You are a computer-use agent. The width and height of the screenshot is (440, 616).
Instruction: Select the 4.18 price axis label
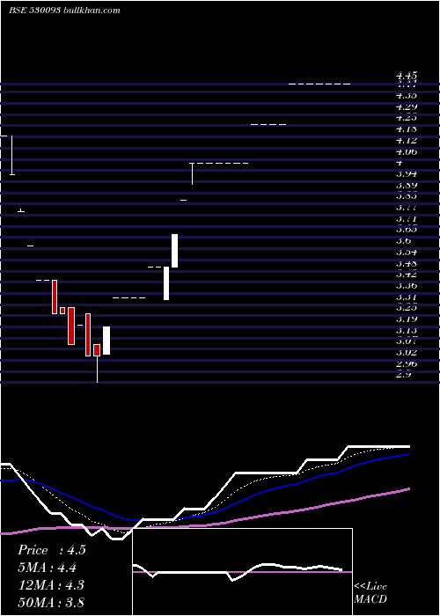click(407, 129)
